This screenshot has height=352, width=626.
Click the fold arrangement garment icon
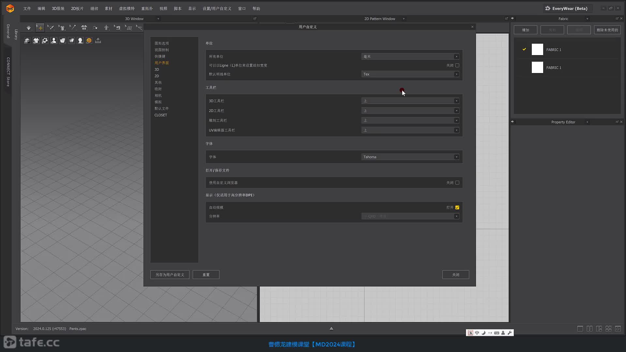84,28
